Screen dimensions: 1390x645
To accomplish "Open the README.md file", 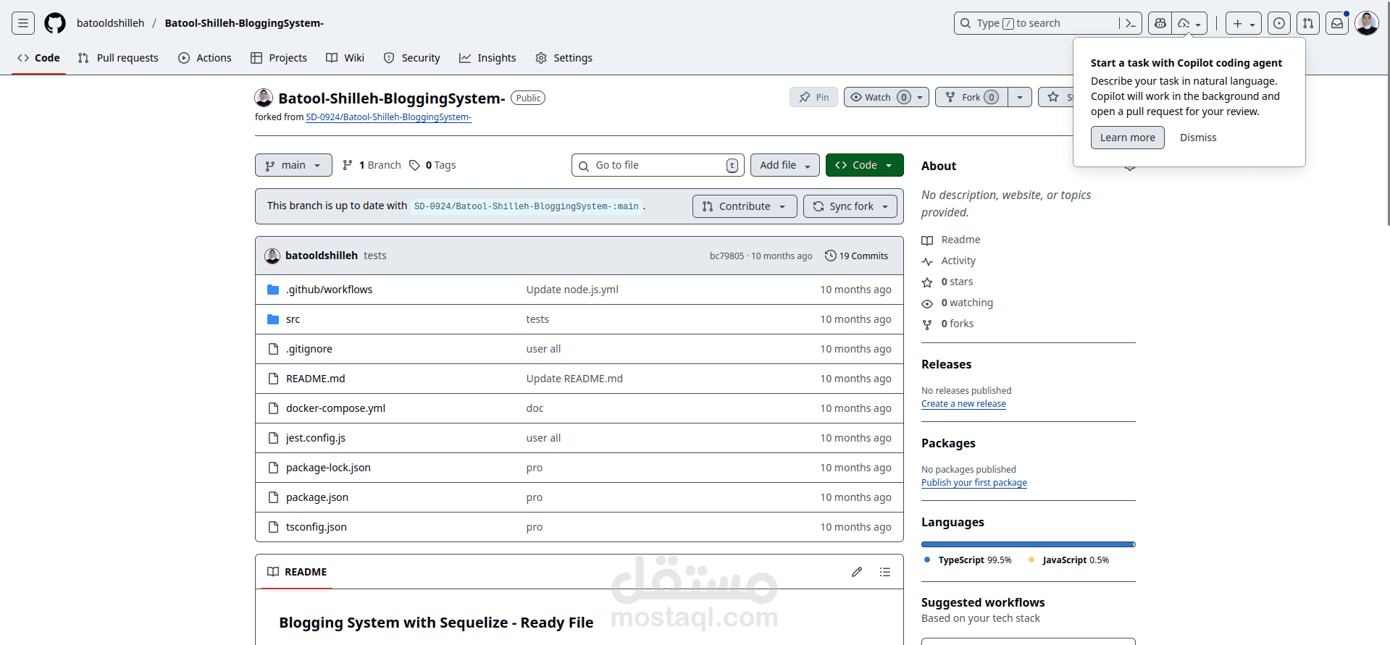I will 315,379.
